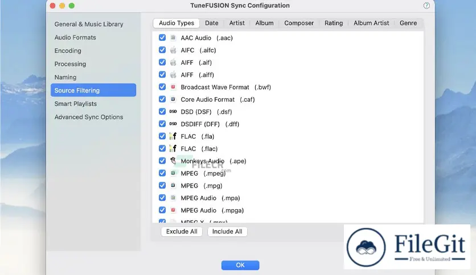Click the FLAC (.fla) icon
Screen dimensions: 476x275
(x=173, y=136)
